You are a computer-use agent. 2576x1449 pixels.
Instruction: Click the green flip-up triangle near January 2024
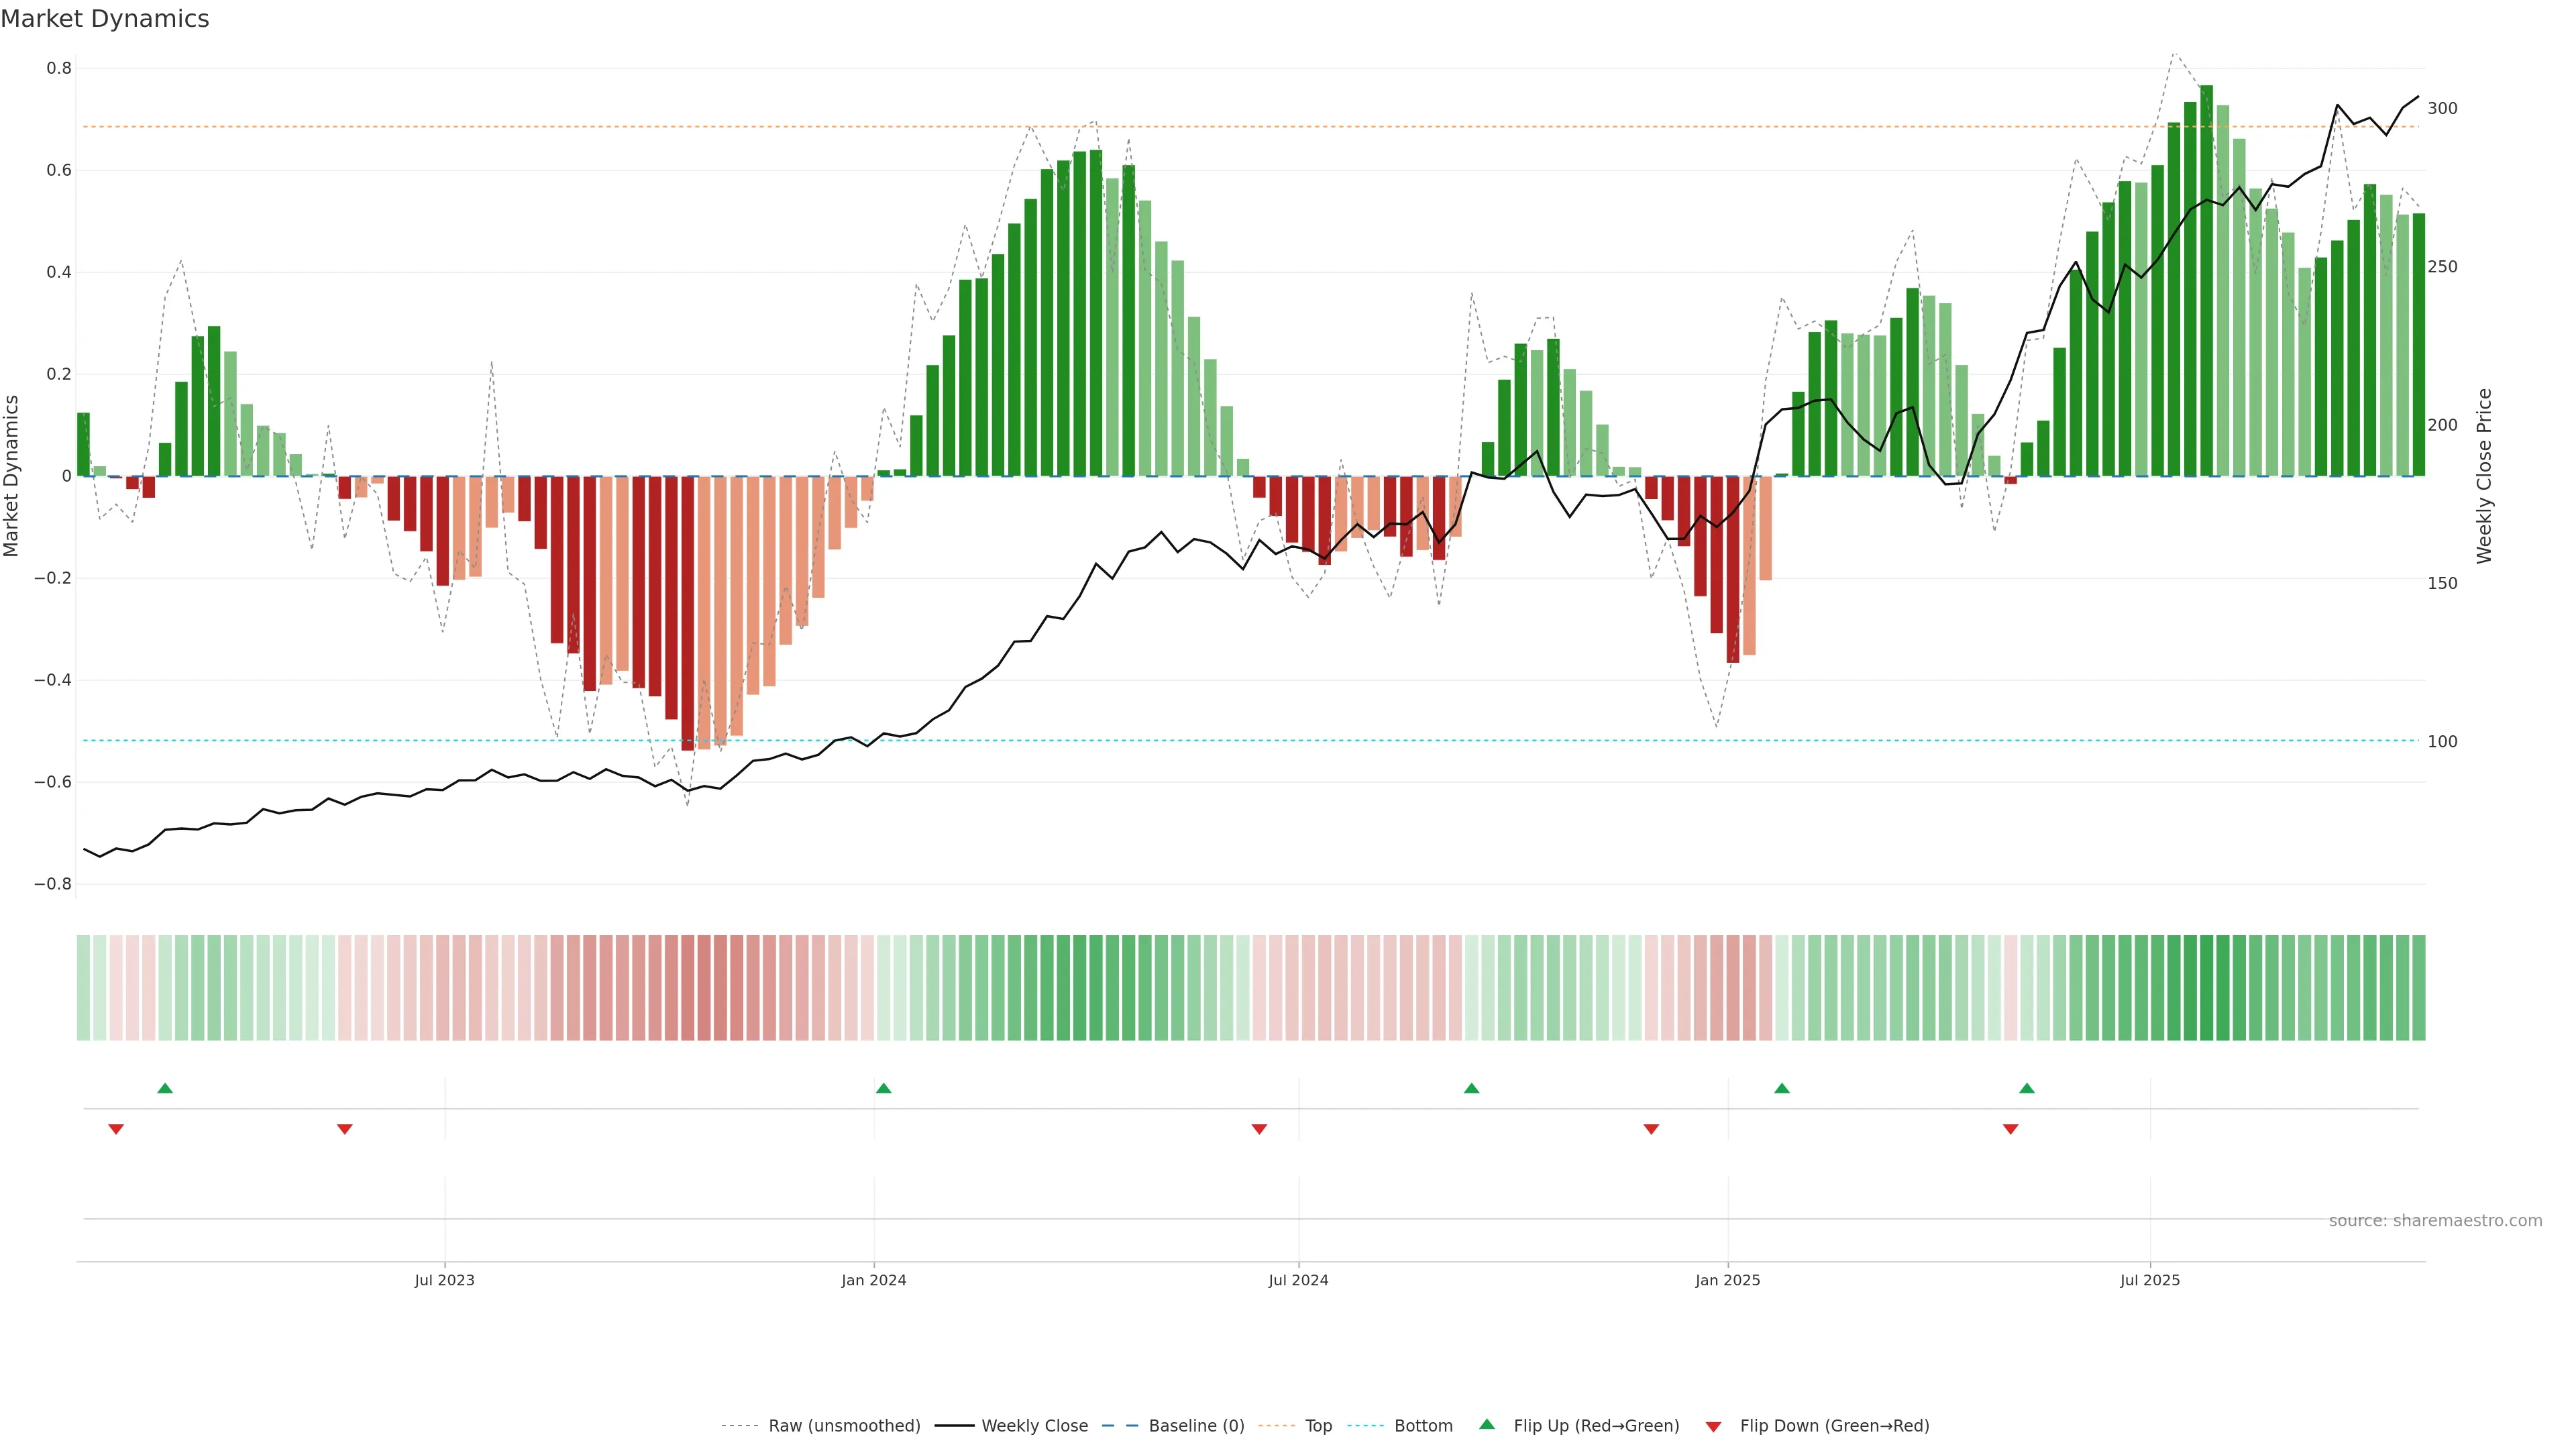click(883, 1088)
